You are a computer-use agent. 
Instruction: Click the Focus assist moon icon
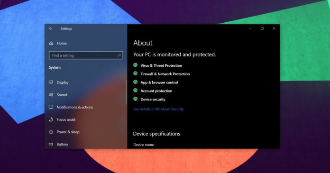point(51,119)
